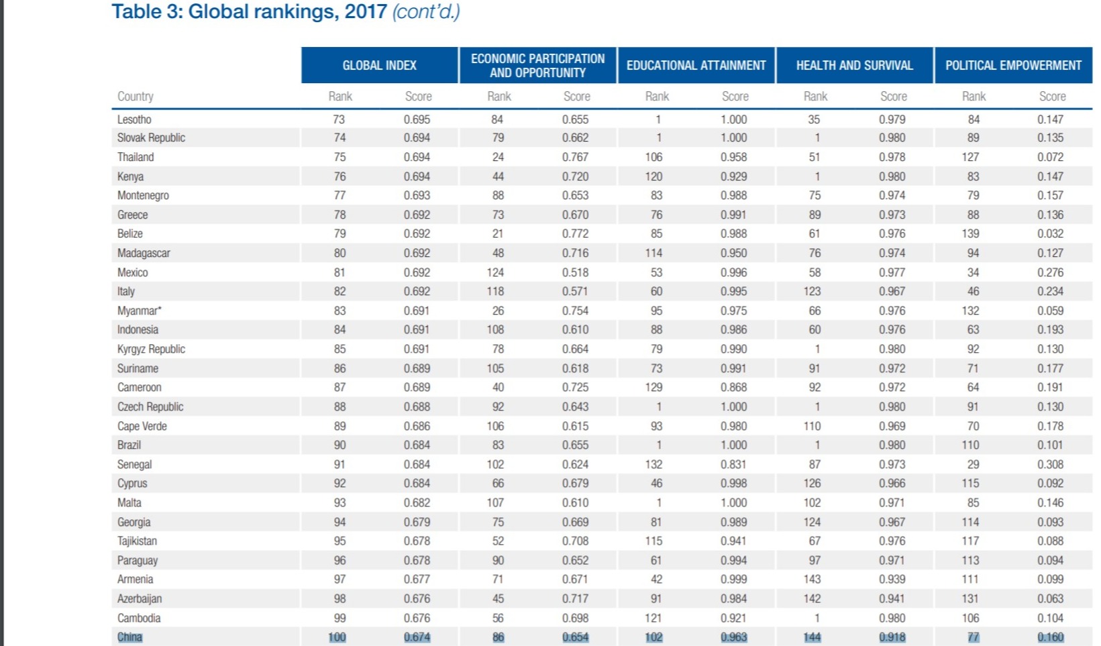Click the country name Greece
1101x646 pixels.
click(132, 215)
